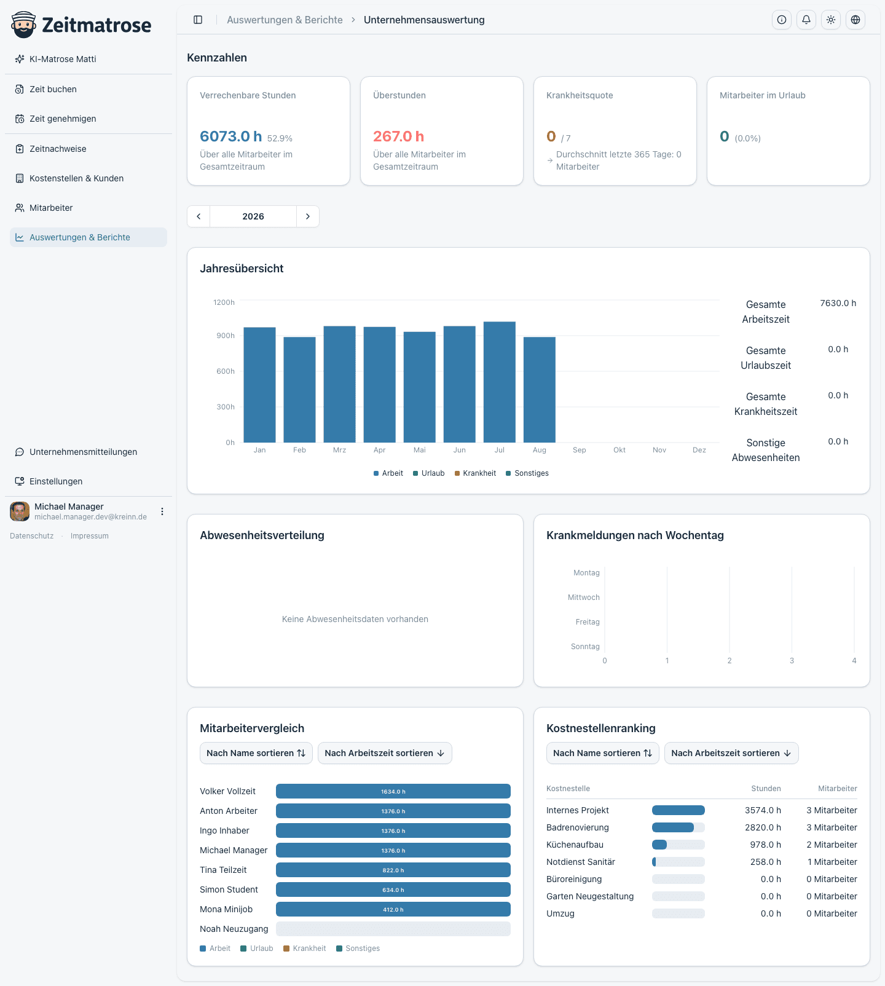Click the Krankheitsquote trend arrow icon
Screen dimensions: 885x986
(x=550, y=160)
